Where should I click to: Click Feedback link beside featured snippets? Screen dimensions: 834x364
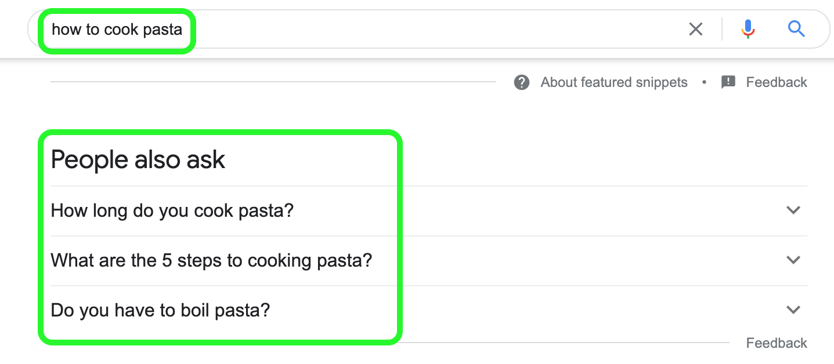[777, 82]
